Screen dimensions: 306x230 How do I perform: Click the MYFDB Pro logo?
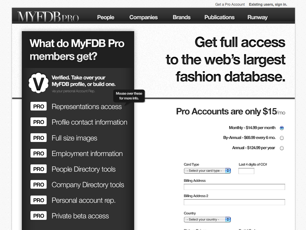48,17
